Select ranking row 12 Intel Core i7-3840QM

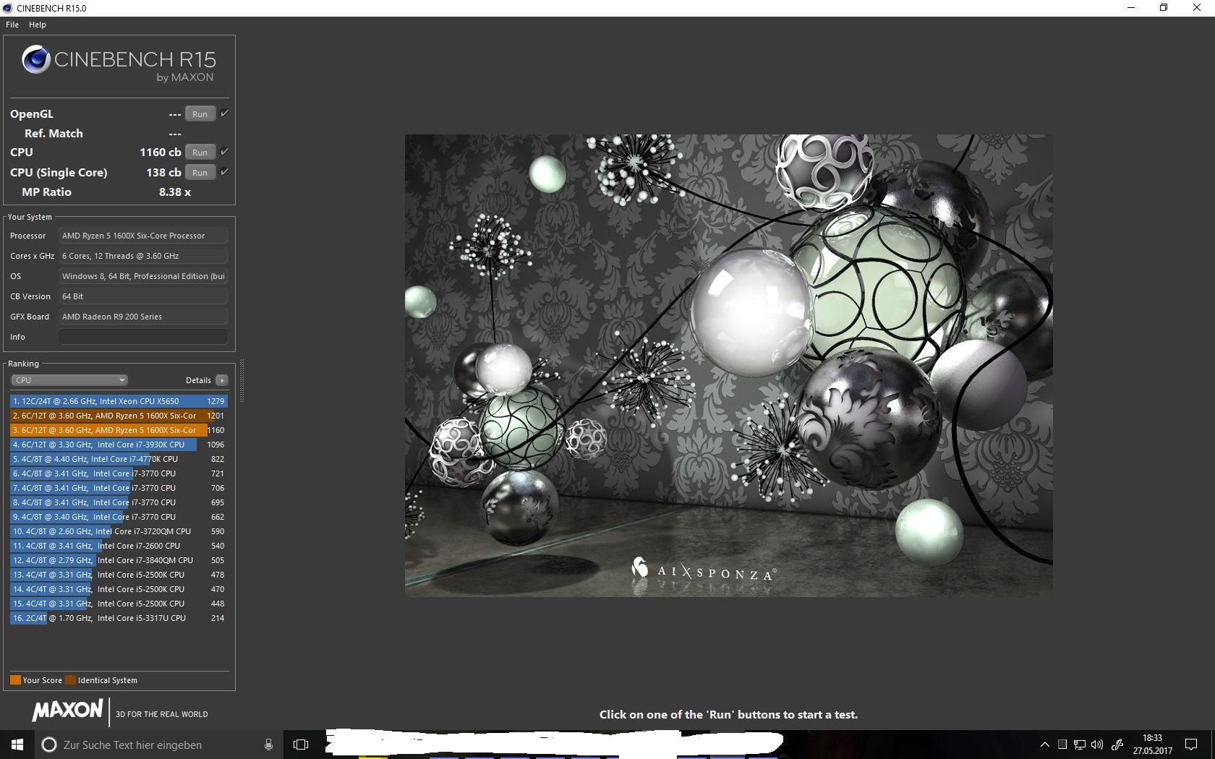119,560
